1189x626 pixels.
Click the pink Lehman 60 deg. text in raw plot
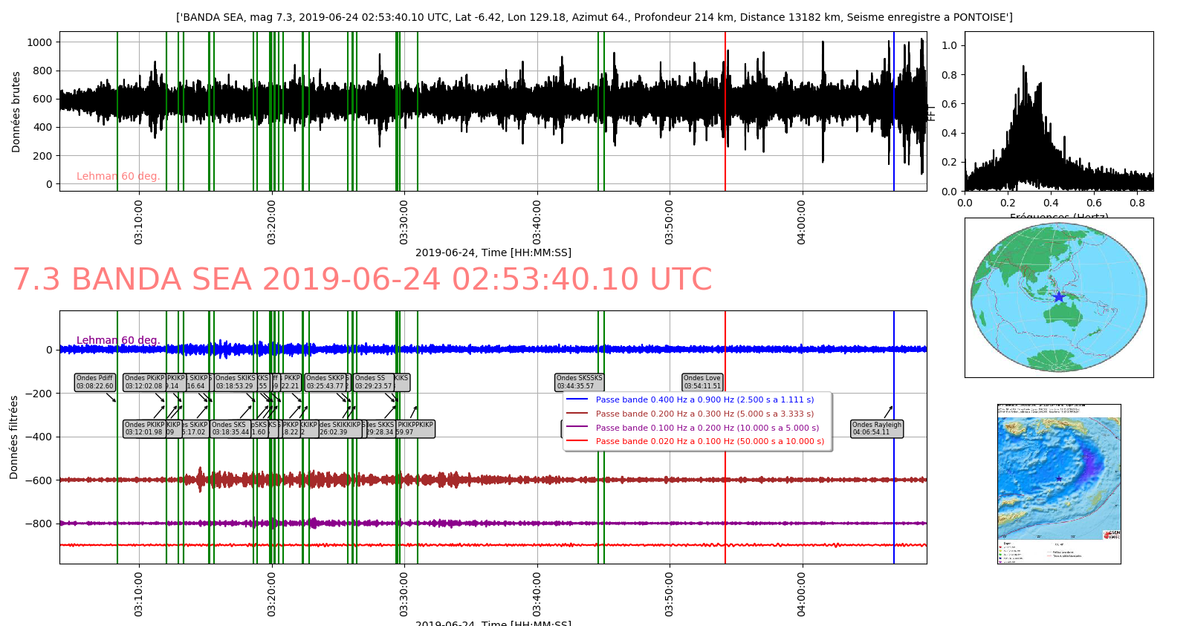pos(118,176)
